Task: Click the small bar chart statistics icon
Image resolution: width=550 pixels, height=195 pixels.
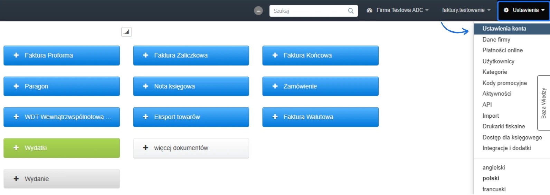Action: pos(126,32)
